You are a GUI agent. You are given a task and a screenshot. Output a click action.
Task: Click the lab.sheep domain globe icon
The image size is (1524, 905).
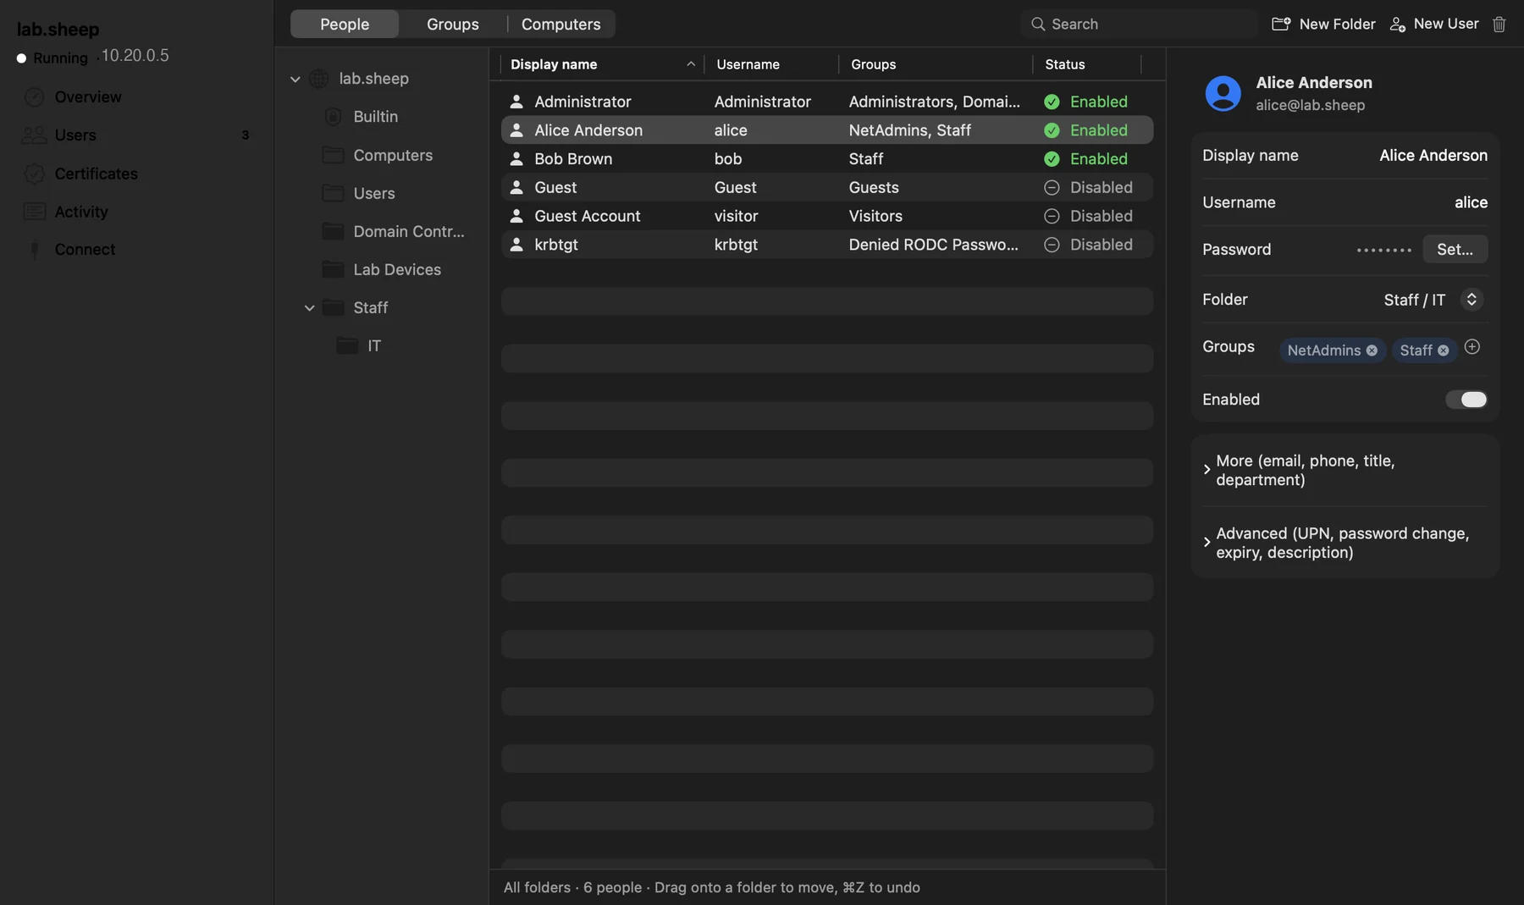coord(318,79)
